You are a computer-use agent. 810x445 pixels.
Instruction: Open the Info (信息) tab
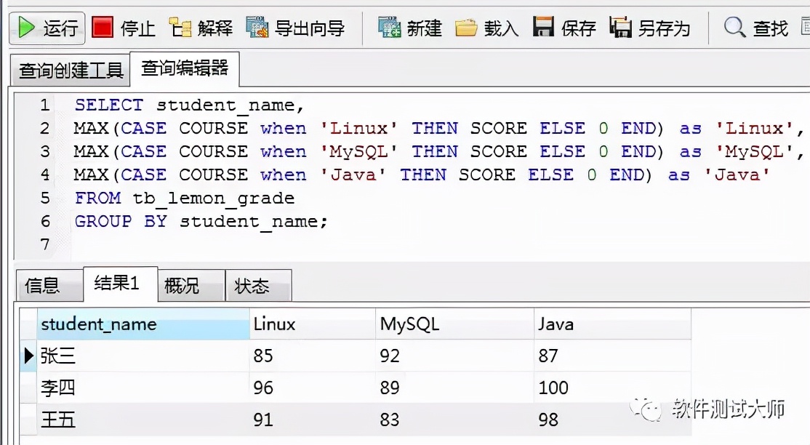42,286
